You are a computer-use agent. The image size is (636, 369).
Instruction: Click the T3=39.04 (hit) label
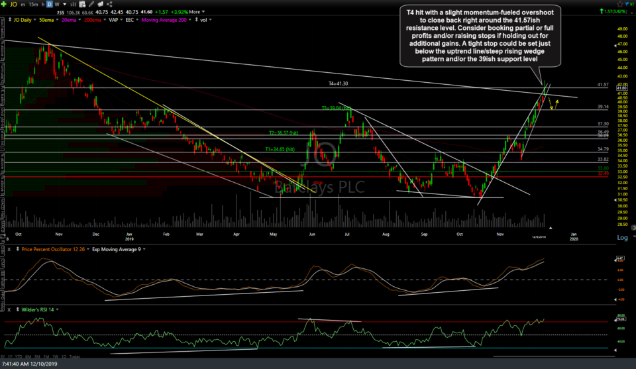click(337, 108)
